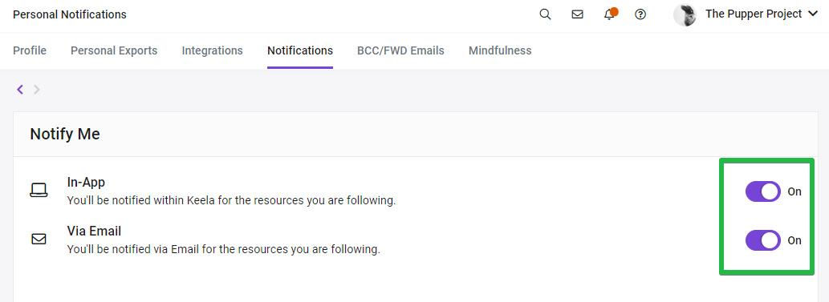Go to the BCC/FWD Emails tab
Screen dimensions: 829x302
click(x=400, y=50)
